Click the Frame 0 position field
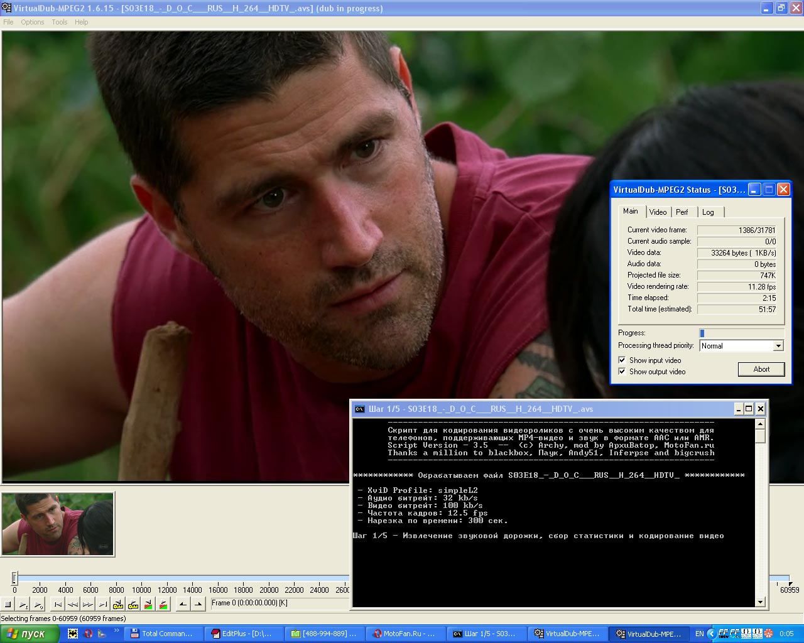Viewport: 804px width, 643px height. click(280, 603)
